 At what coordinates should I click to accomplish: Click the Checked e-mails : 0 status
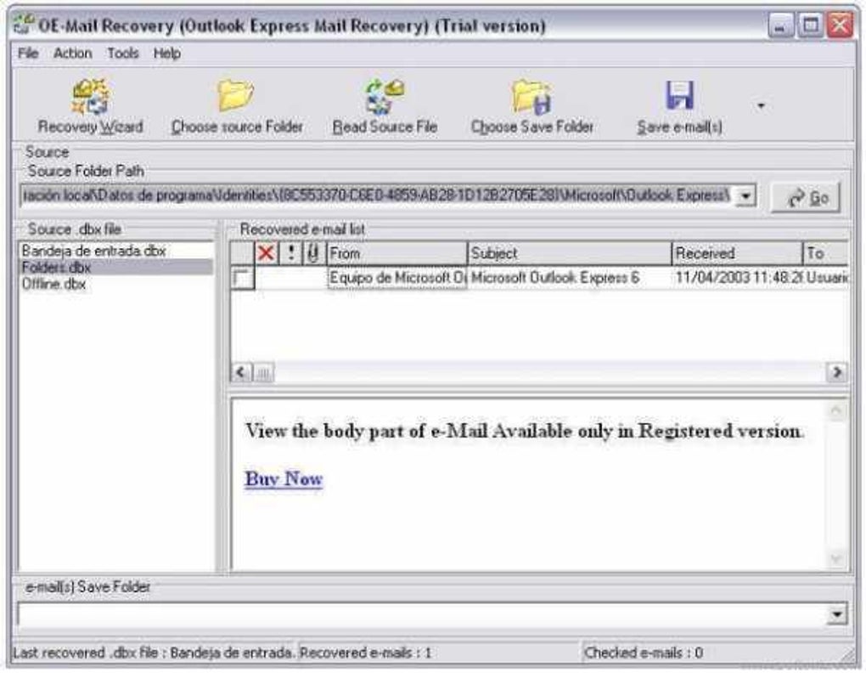pyautogui.click(x=643, y=653)
